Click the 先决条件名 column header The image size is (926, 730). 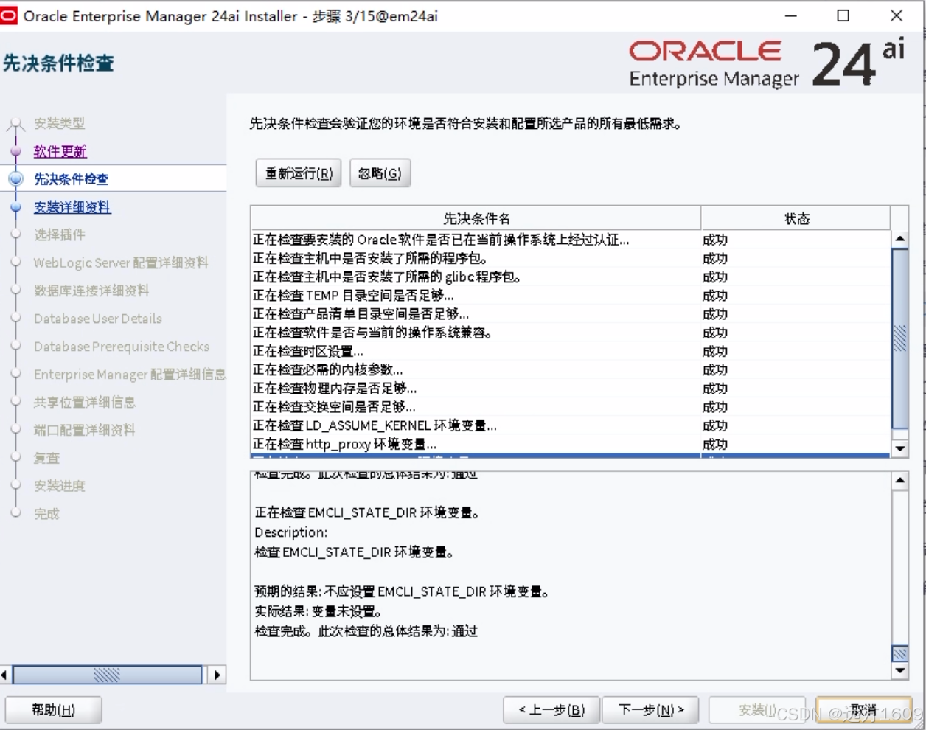pos(474,218)
